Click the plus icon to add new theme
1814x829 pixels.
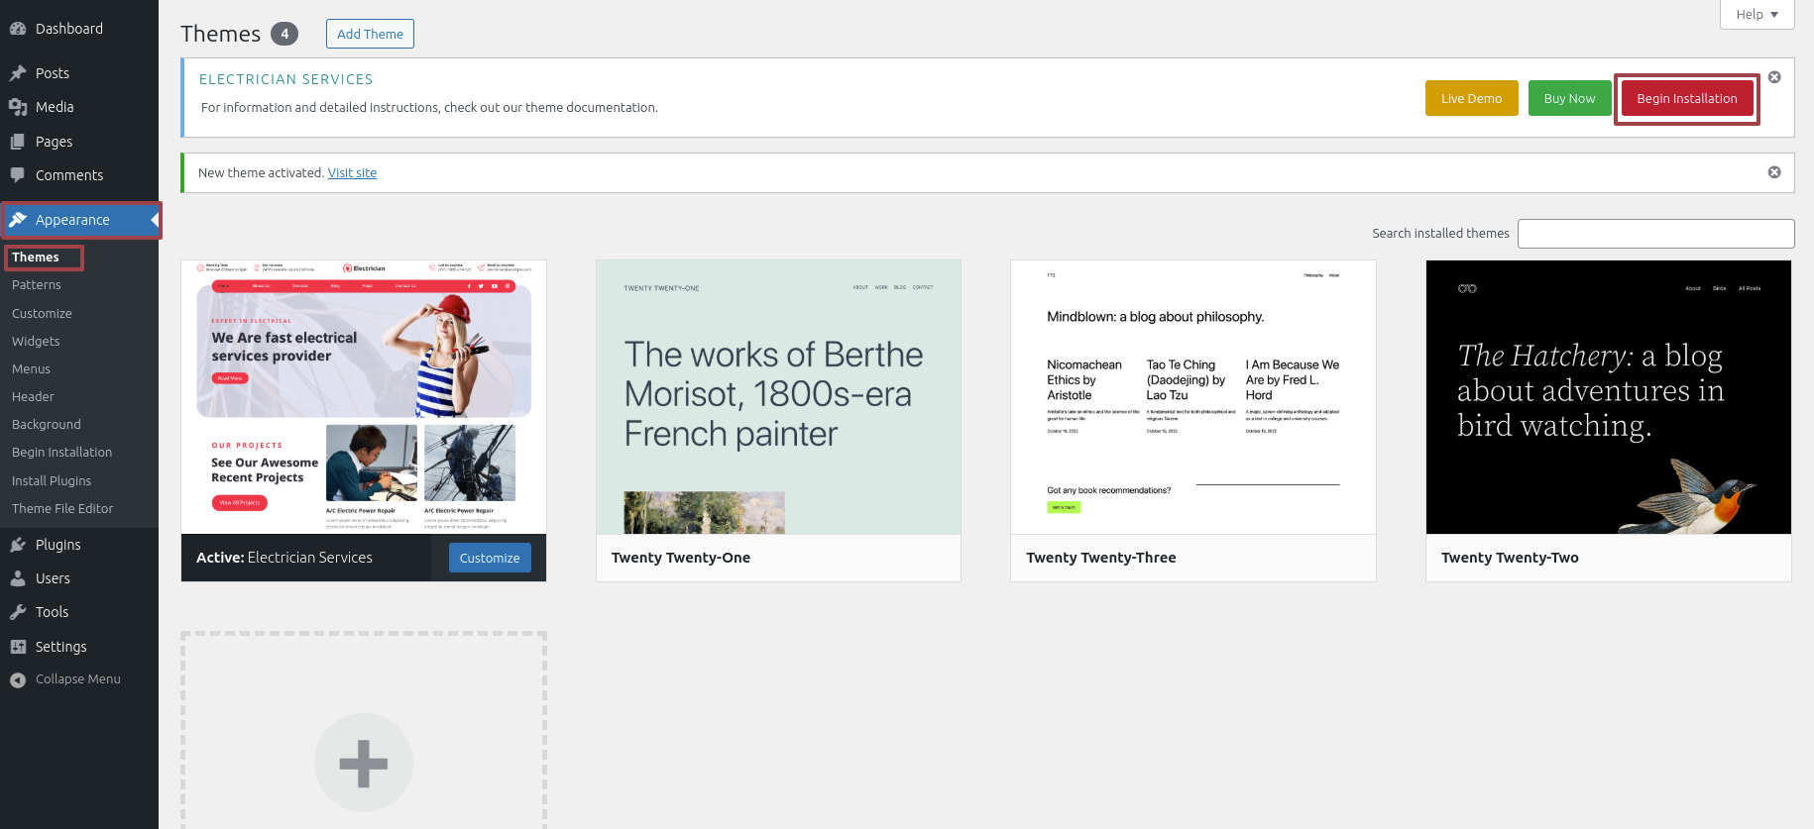[364, 764]
